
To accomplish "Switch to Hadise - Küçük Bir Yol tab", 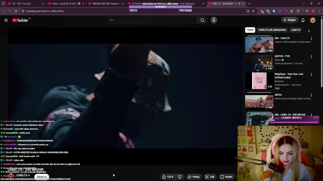I will pos(66,4).
